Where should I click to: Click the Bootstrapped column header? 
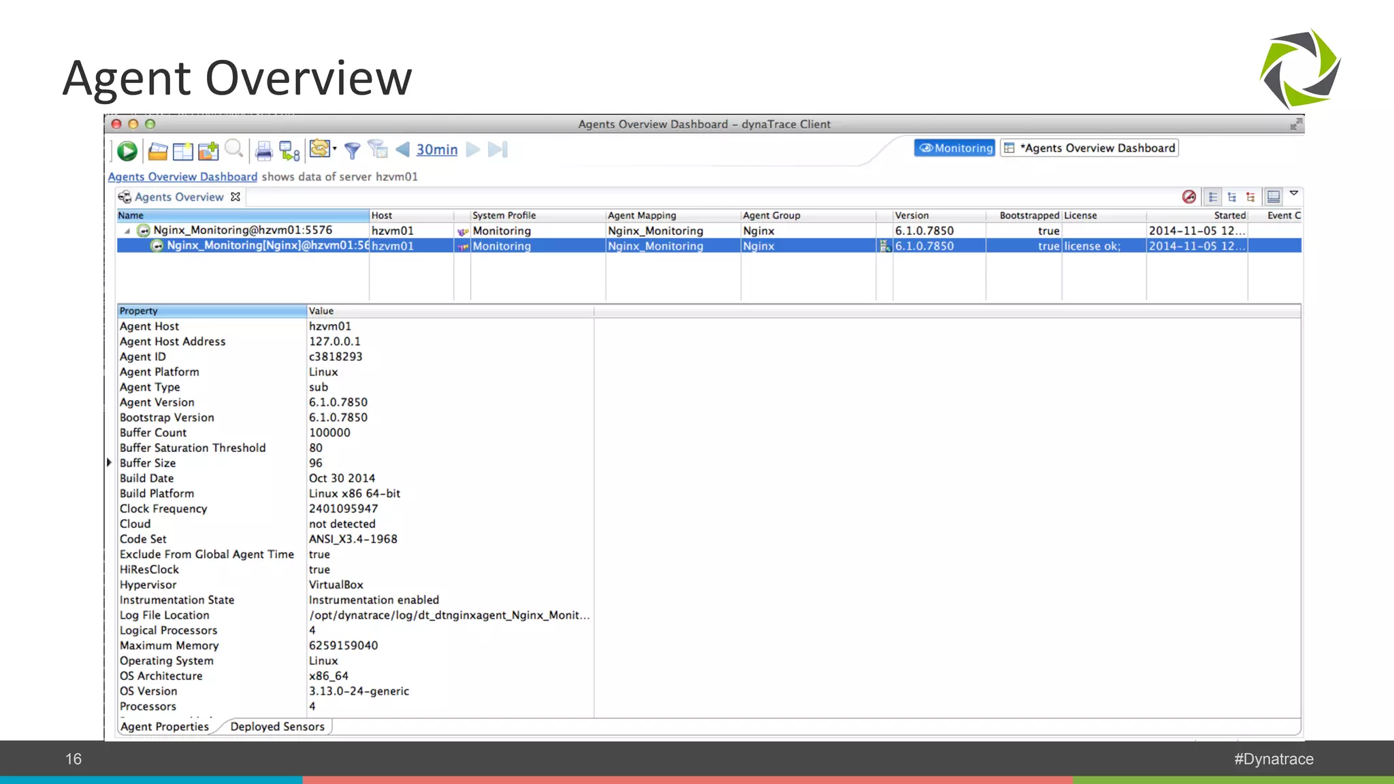pos(1024,215)
